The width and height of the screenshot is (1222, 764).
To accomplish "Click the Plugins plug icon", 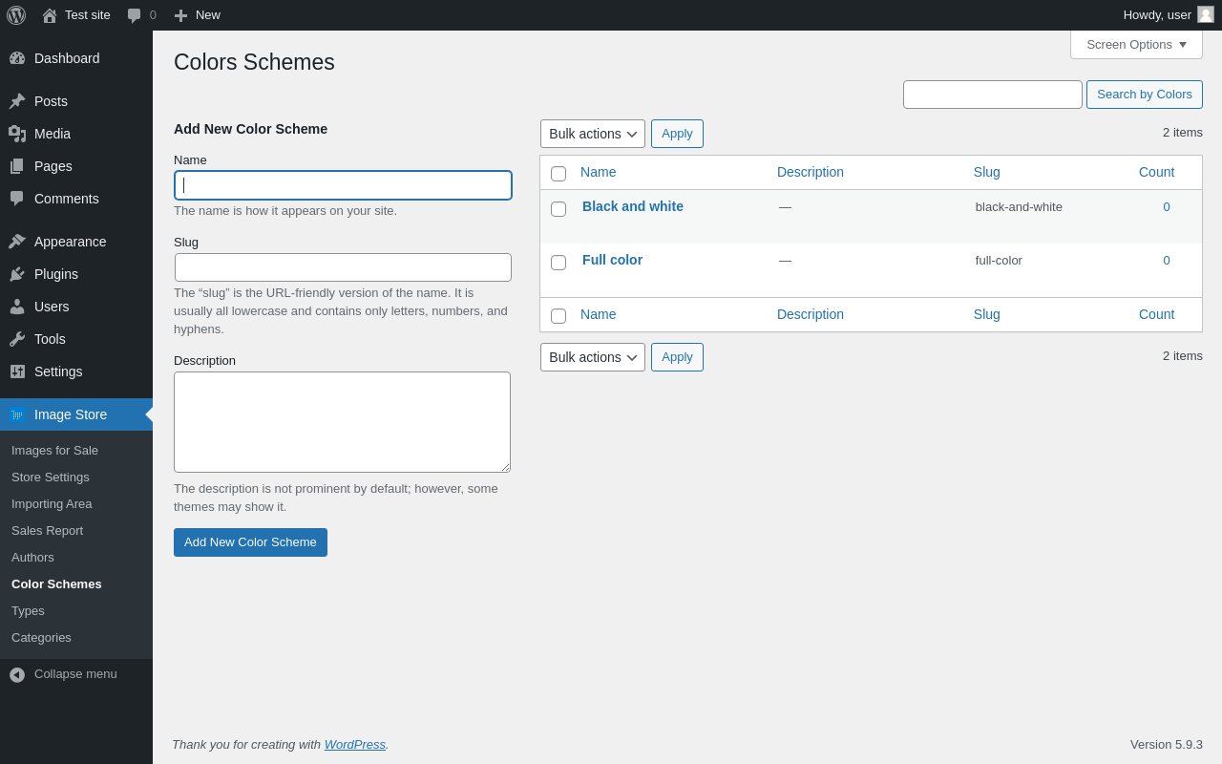I will (17, 274).
